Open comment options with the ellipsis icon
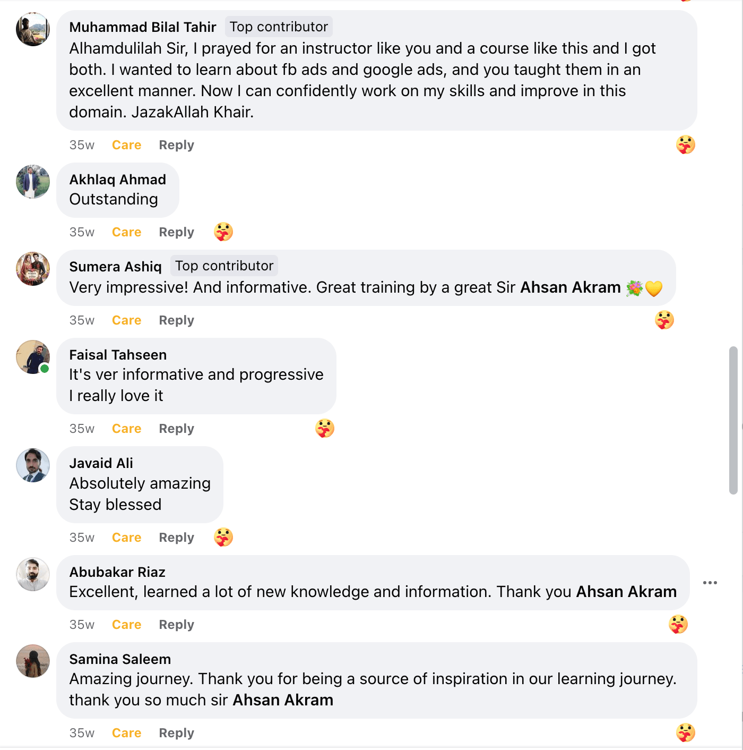This screenshot has width=743, height=750. (x=710, y=582)
